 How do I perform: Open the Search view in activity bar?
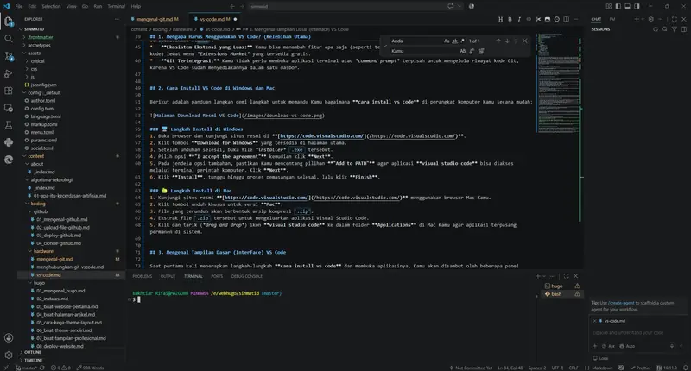(x=9, y=39)
